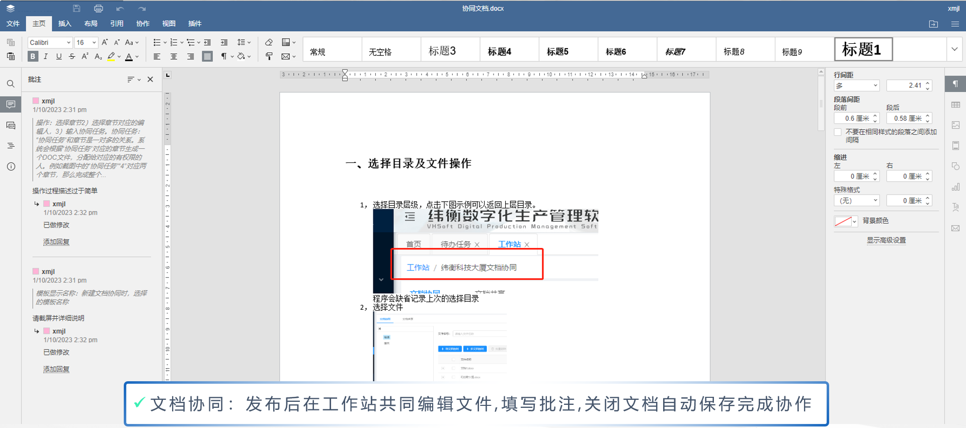Click 添加回复 under the first comment
This screenshot has width=966, height=428.
coord(56,242)
